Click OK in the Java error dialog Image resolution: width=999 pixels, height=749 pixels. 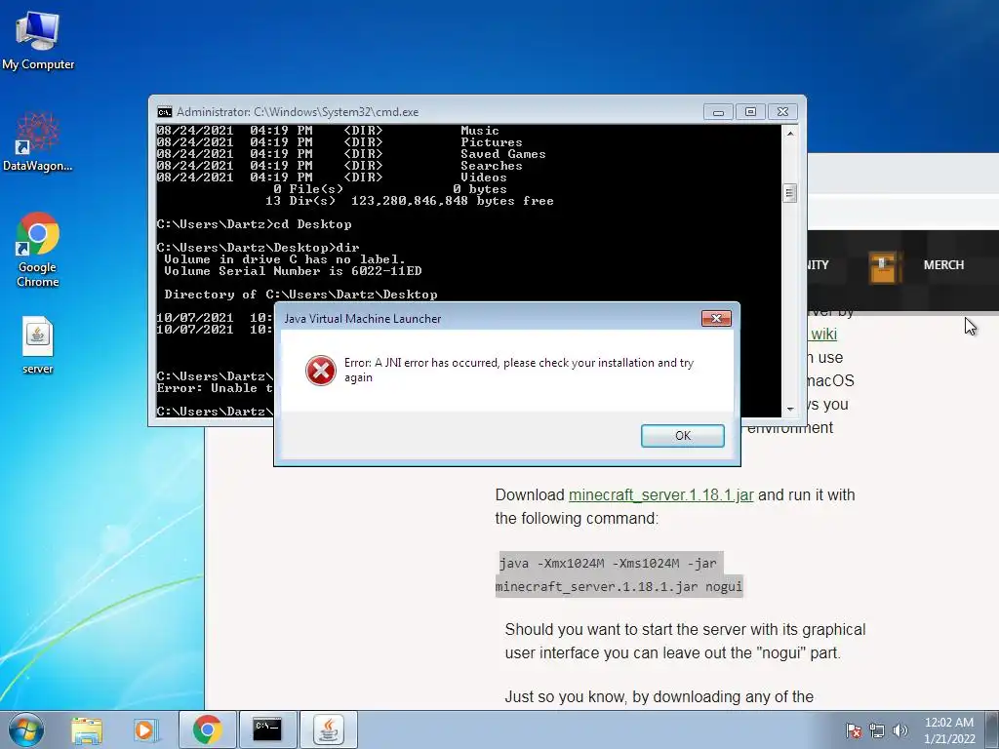[682, 436]
